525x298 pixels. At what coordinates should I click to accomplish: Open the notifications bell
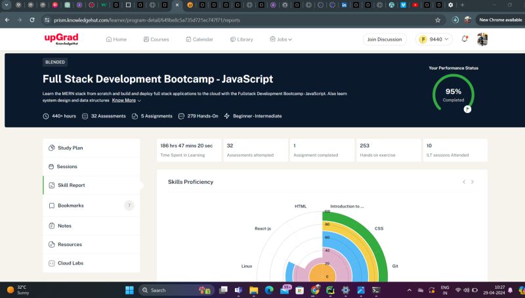[x=465, y=39]
